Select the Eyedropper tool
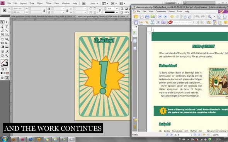This screenshot has width=228, height=142. pyautogui.click(x=7, y=52)
